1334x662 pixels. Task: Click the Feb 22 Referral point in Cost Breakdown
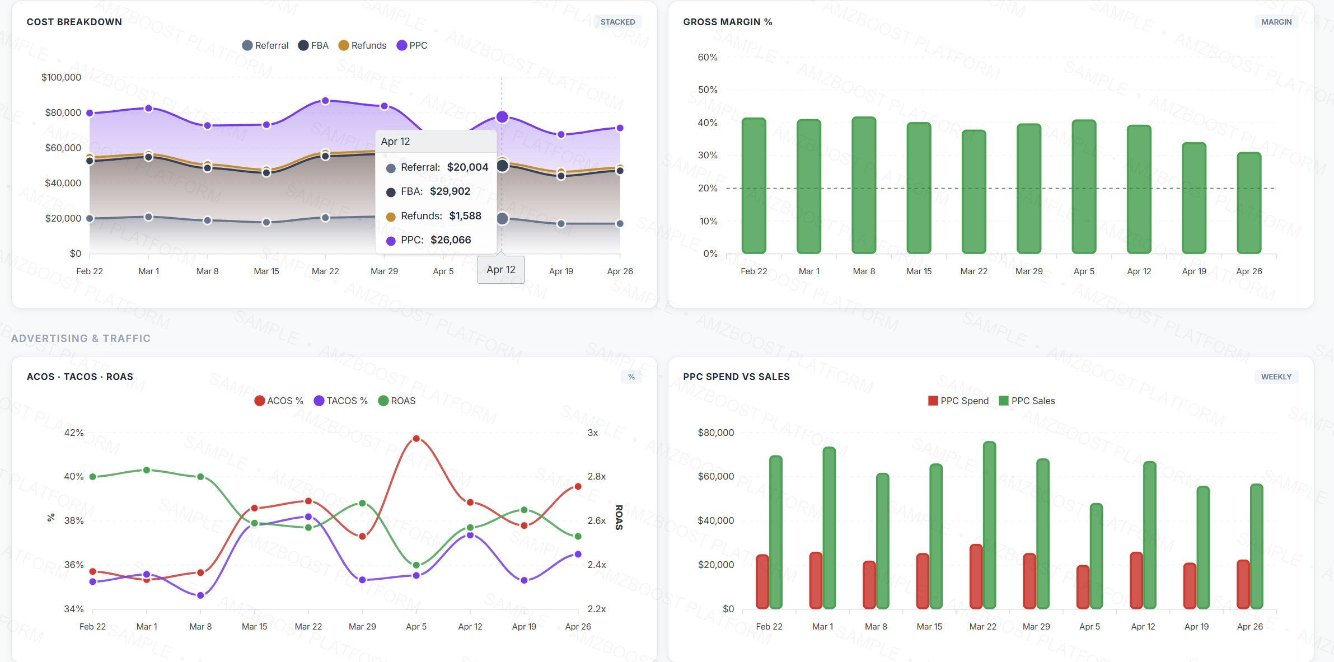[x=90, y=218]
